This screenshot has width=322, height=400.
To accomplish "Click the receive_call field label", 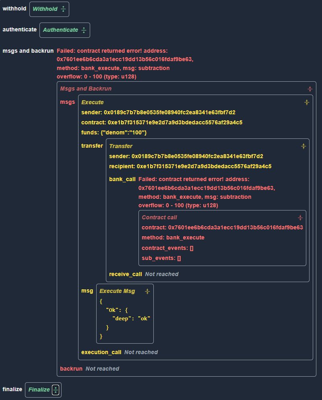I will (x=126, y=274).
